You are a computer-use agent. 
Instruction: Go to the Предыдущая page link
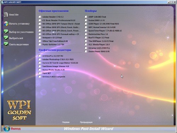tap(86, 122)
